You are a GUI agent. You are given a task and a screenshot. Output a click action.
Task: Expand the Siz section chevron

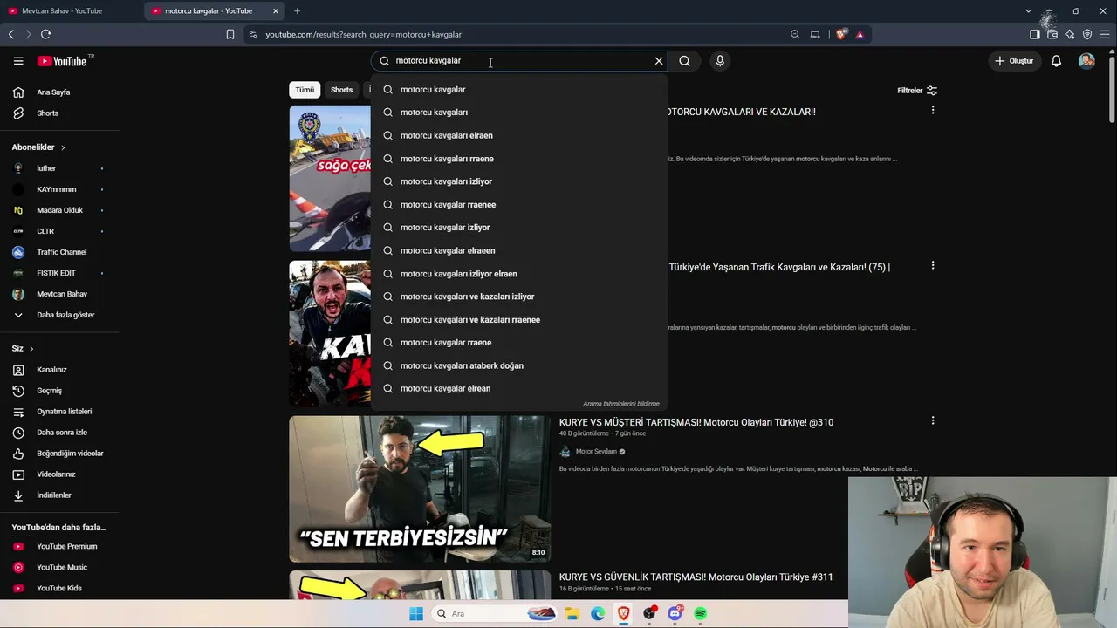pos(31,349)
